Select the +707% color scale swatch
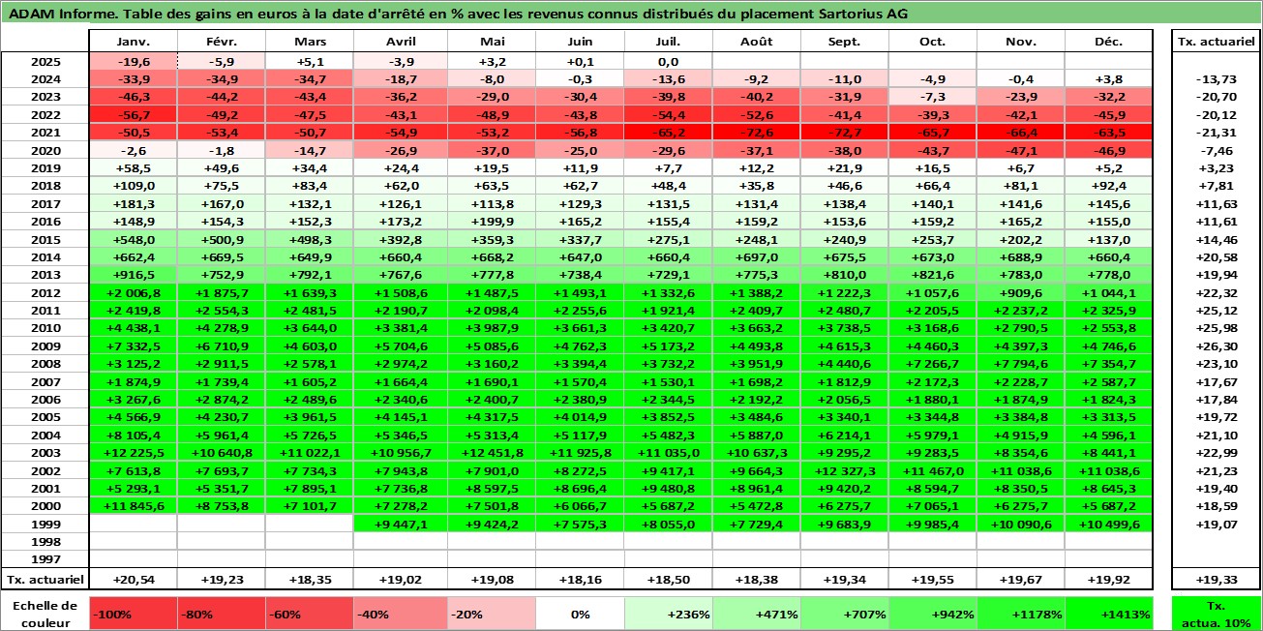Viewport: 1263px width, 631px height. (x=844, y=614)
